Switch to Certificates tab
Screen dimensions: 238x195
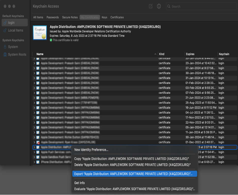pyautogui.click(x=117, y=17)
